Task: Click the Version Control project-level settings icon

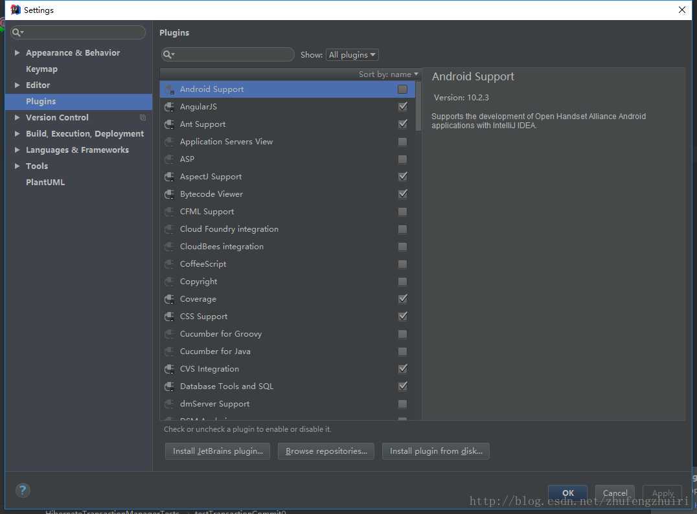Action: [x=143, y=118]
